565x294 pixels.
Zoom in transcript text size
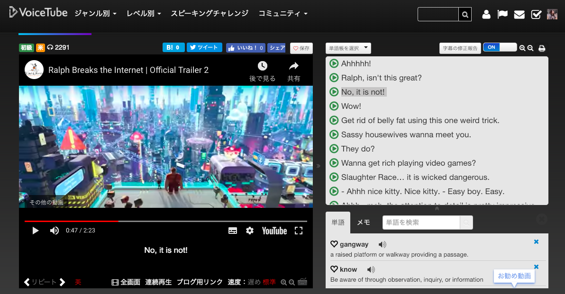point(522,48)
